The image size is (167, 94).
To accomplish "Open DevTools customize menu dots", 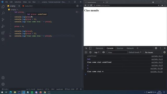I will [x=160, y=48].
